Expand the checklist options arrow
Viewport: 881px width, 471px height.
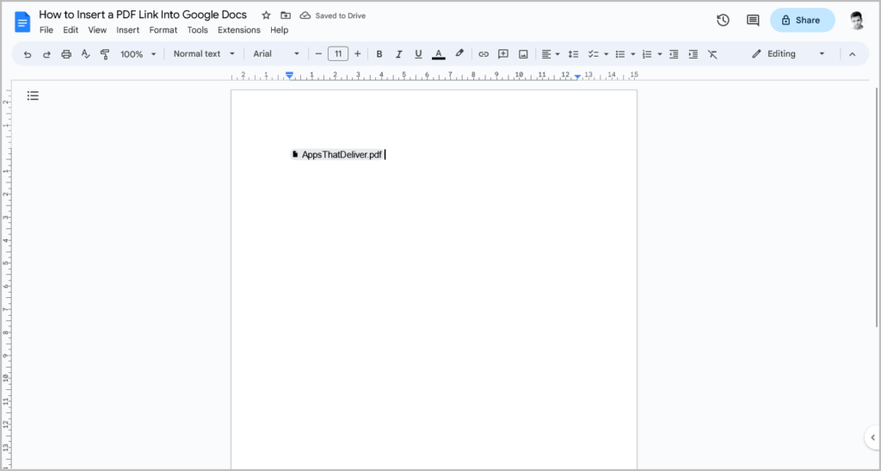coord(606,54)
